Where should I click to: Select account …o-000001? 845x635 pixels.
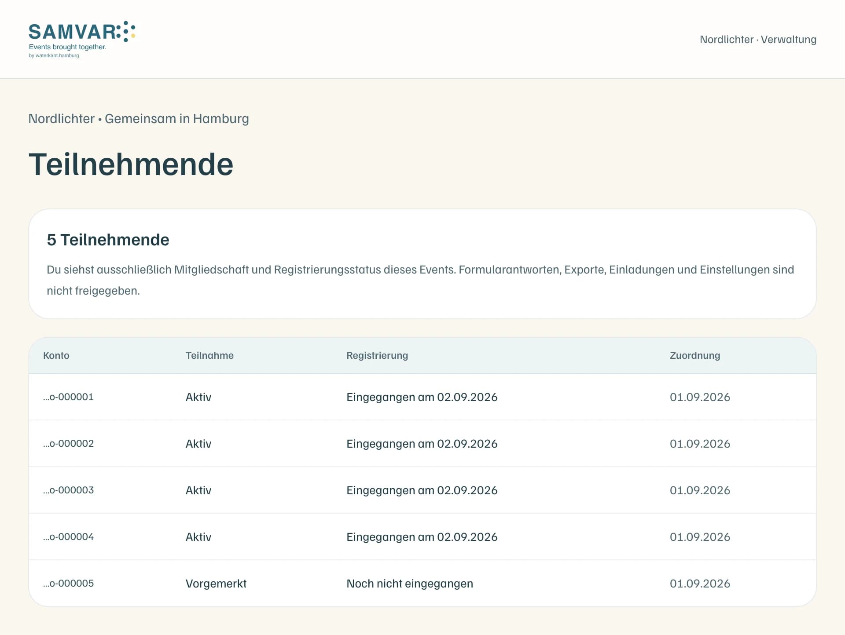[69, 397]
